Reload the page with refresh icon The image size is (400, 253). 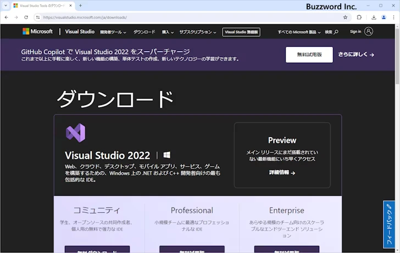point(26,18)
